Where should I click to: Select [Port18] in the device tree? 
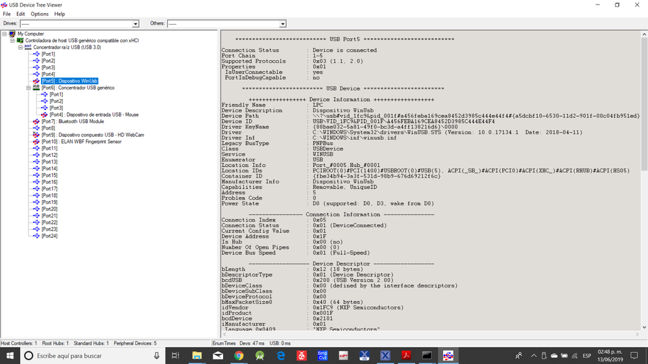[x=49, y=196]
